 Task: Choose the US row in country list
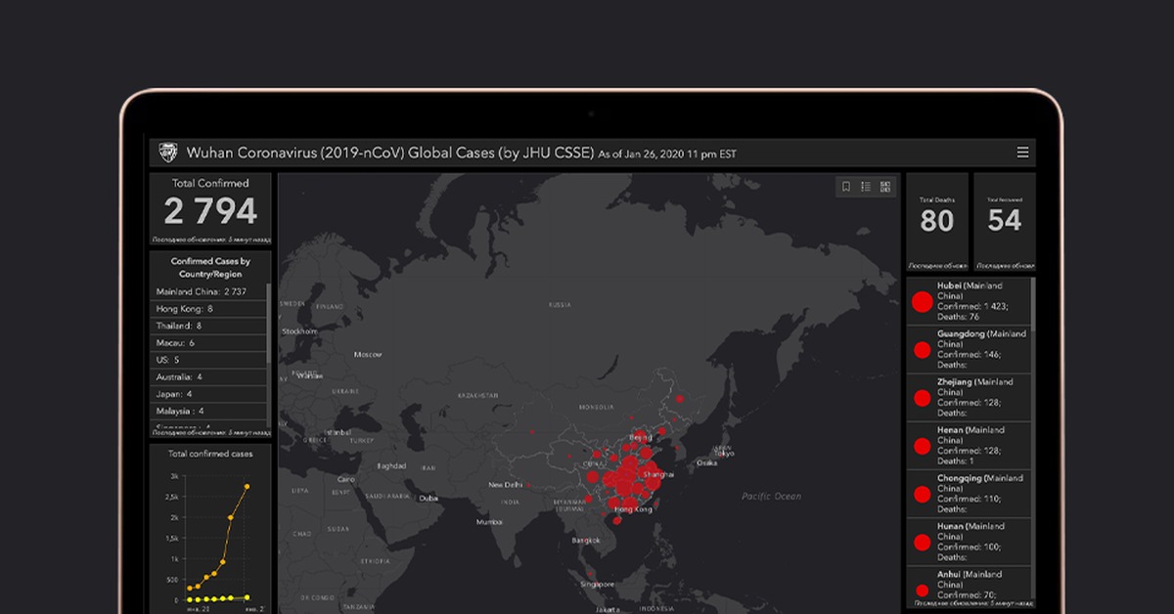tap(208, 360)
